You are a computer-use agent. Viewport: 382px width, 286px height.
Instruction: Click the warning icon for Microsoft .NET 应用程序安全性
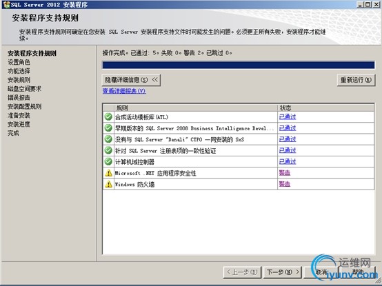coord(108,173)
